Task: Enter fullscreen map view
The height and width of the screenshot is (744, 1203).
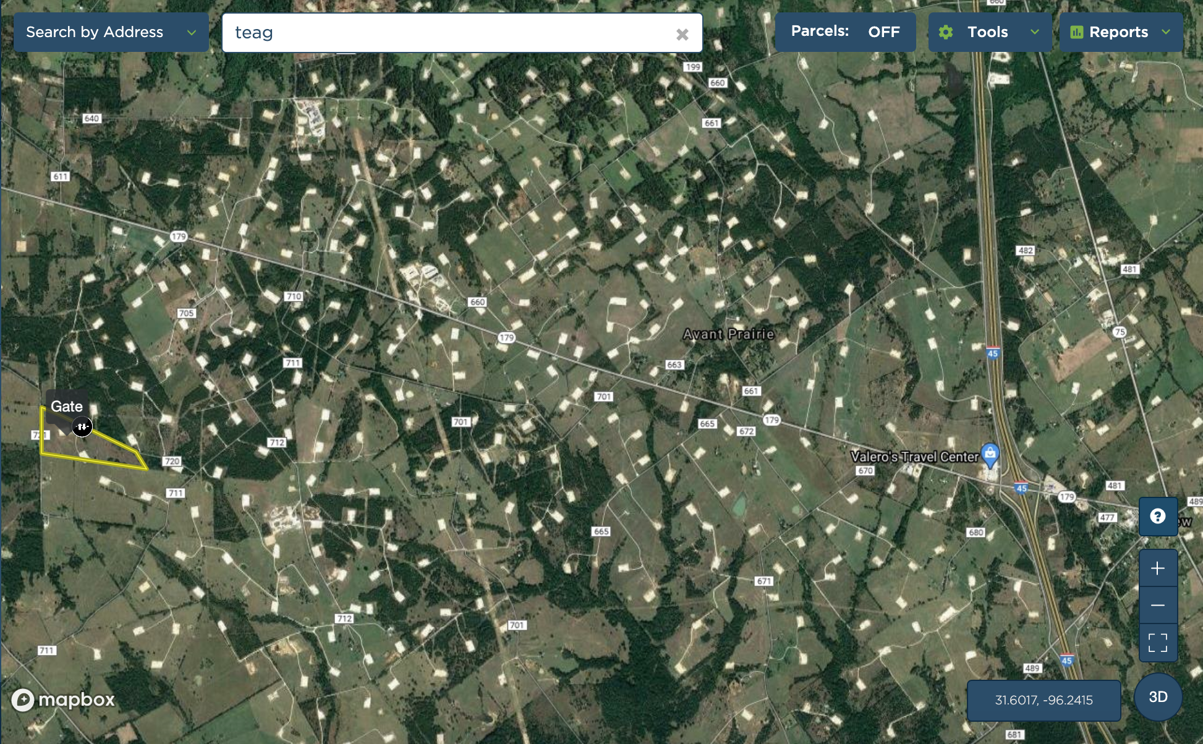Action: (1157, 643)
